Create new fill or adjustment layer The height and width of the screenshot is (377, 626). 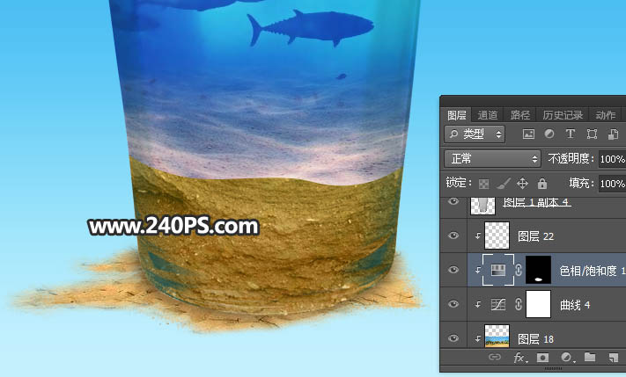[566, 357]
